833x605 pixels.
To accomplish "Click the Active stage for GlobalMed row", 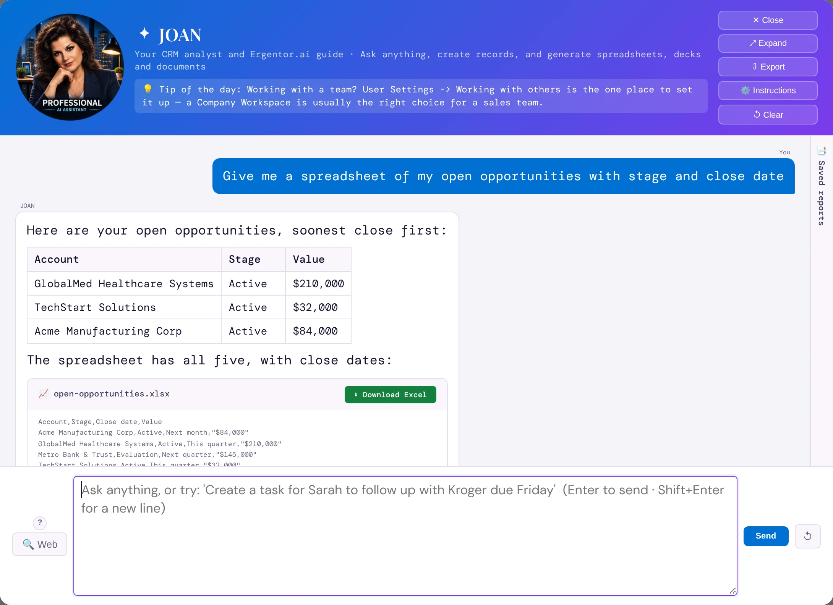I will [253, 284].
